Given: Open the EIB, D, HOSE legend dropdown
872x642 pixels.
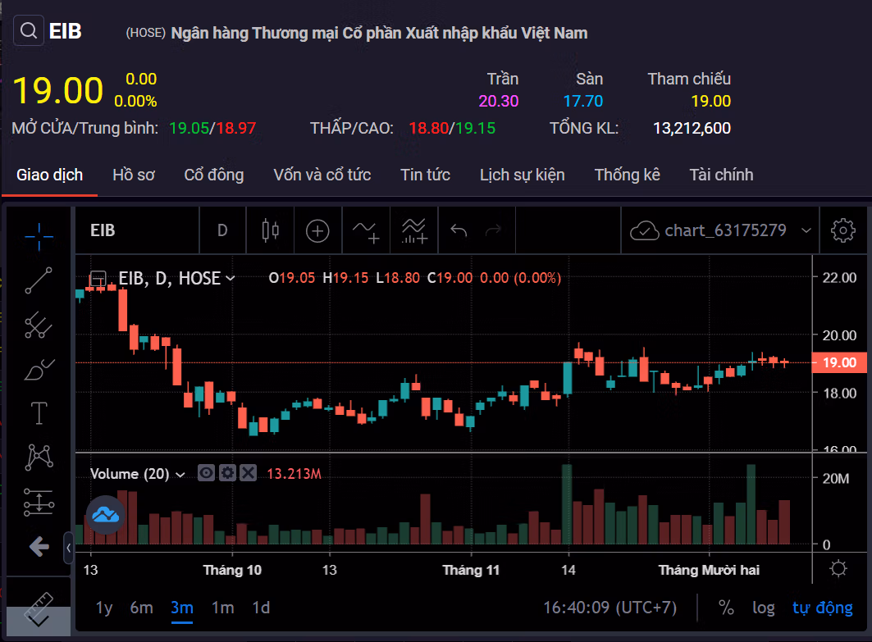Looking at the screenshot, I should [231, 279].
